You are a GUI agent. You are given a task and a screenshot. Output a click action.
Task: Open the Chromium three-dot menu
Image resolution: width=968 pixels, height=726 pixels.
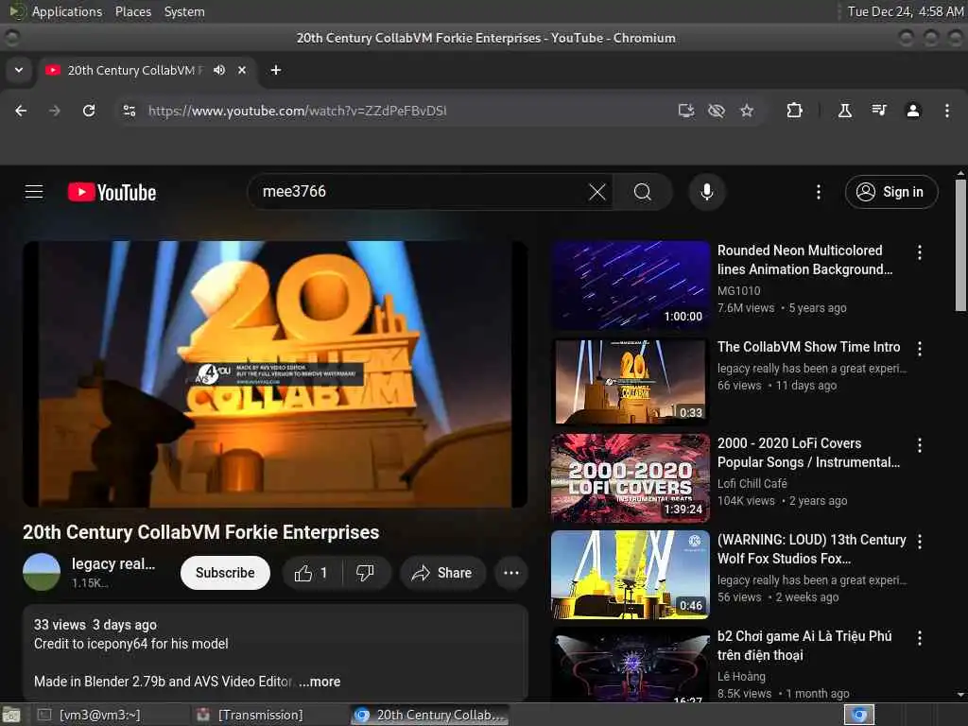pos(947,111)
